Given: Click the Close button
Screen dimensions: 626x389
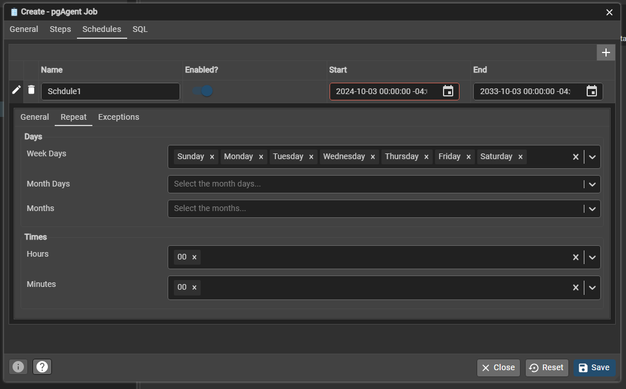Looking at the screenshot, I should [498, 368].
